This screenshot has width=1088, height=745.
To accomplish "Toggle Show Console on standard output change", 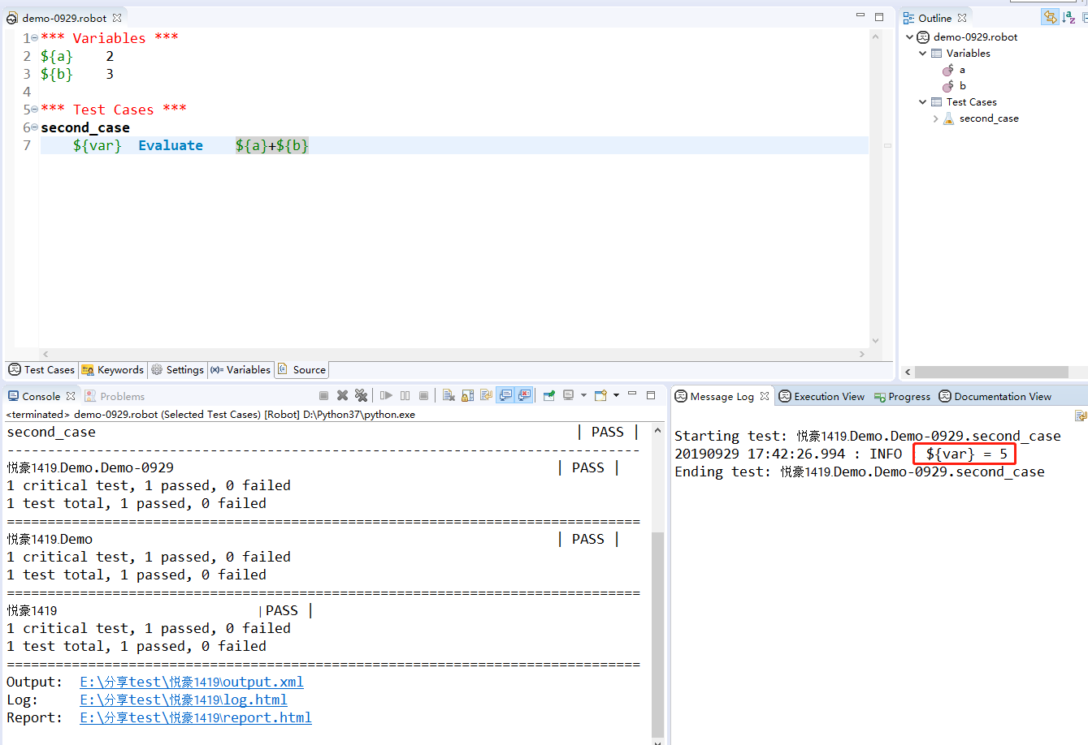I will (505, 395).
